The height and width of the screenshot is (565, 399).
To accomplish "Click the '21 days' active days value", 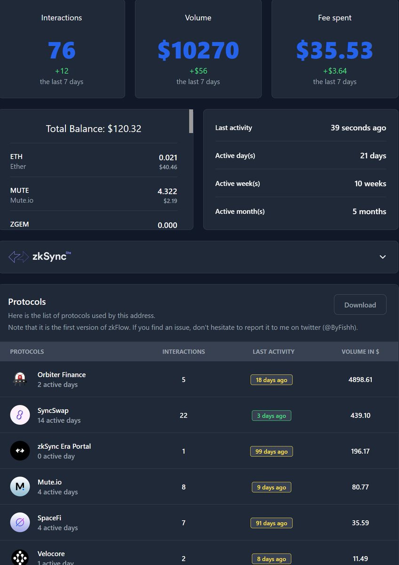I will click(373, 155).
